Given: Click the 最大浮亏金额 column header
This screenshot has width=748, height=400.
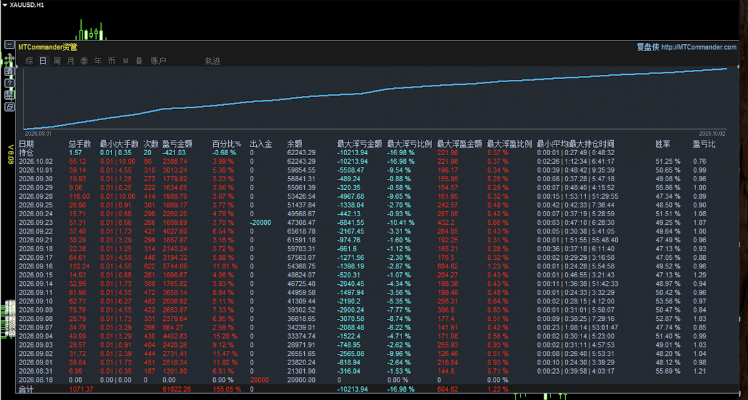Looking at the screenshot, I should (360, 144).
